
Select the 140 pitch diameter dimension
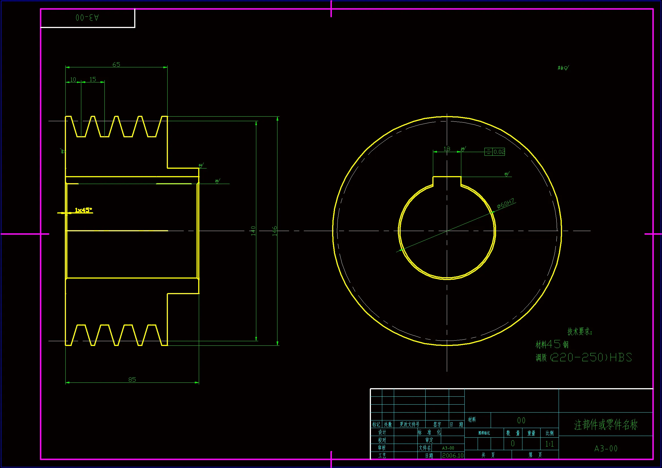pyautogui.click(x=253, y=231)
